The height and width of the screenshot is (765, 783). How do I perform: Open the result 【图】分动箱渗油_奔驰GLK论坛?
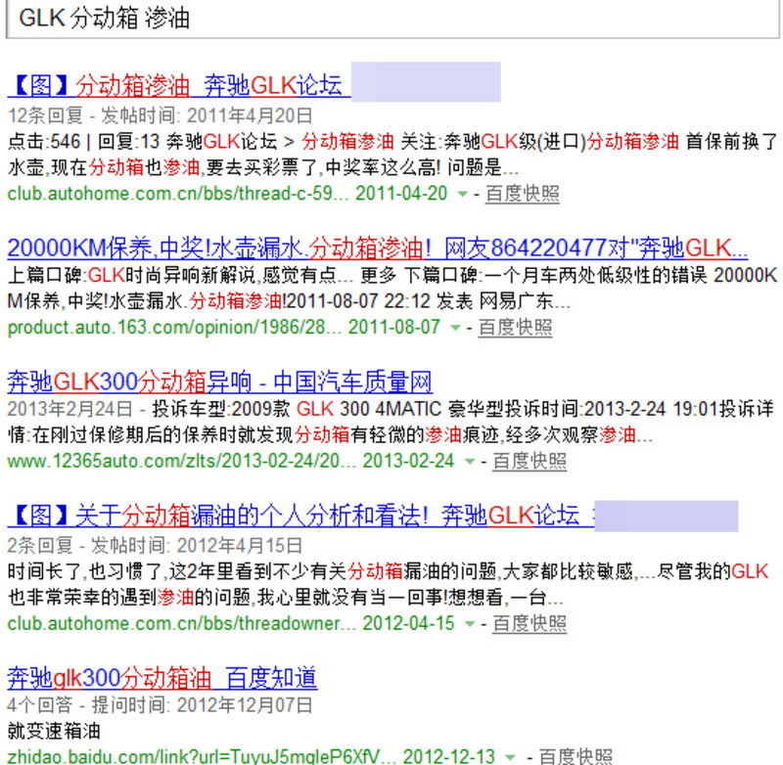(x=179, y=85)
